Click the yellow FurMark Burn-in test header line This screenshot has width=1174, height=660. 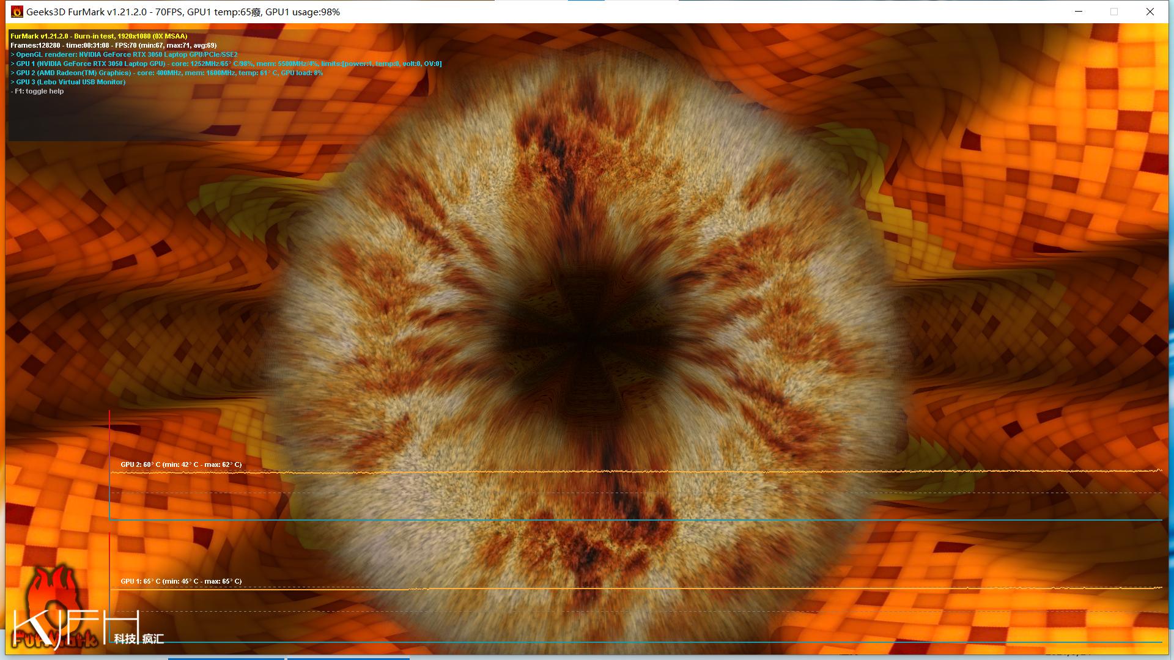[x=98, y=36]
